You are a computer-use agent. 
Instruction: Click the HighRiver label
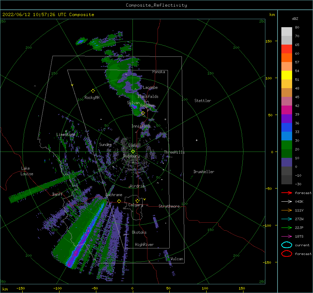coord(144,245)
